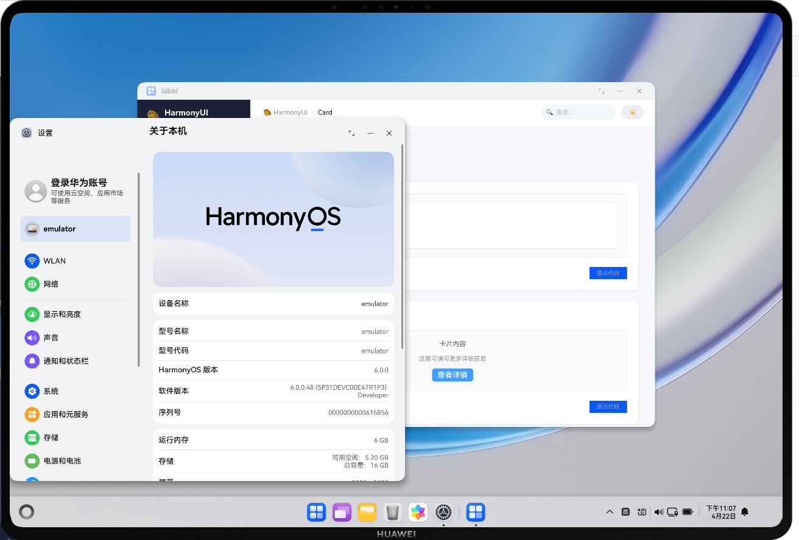Click the 设备名称 row
This screenshot has height=540, width=799.
pyautogui.click(x=273, y=303)
